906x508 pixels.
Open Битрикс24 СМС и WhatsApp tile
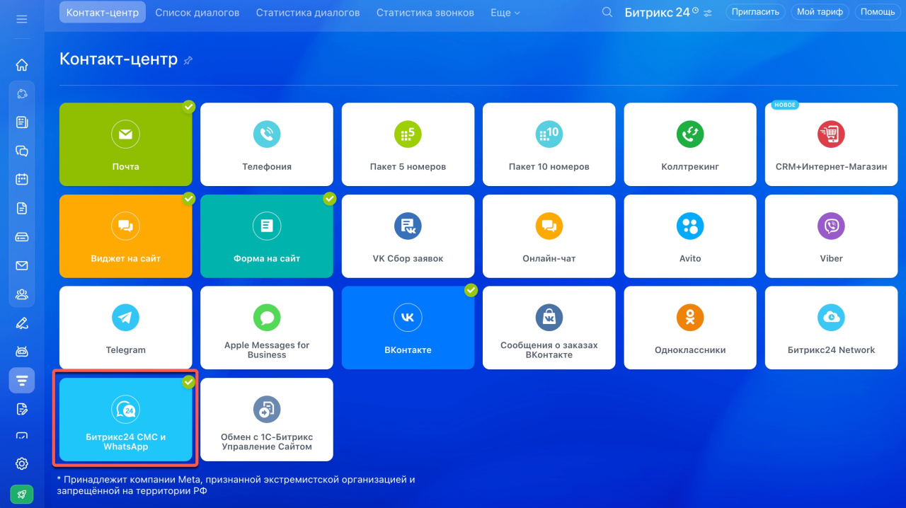click(125, 420)
